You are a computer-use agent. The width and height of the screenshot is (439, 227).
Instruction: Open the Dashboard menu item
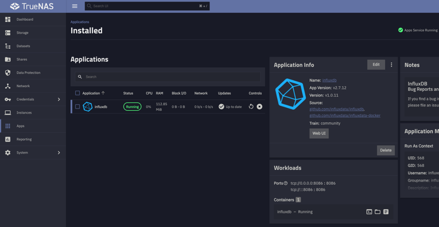(x=33, y=19)
